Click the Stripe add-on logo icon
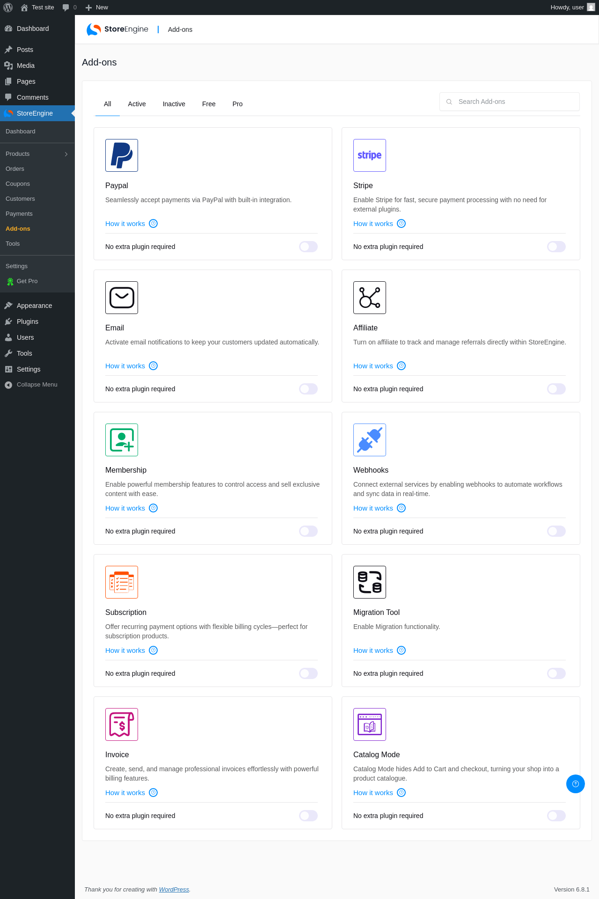 [x=370, y=155]
